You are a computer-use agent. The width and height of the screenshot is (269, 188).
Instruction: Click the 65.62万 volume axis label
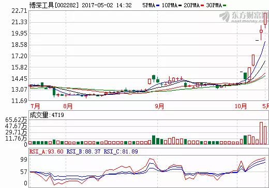tap(16, 120)
